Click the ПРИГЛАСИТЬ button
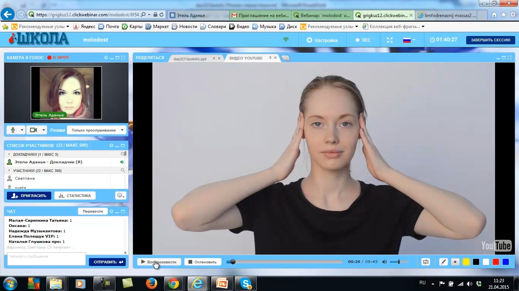 pos(29,196)
